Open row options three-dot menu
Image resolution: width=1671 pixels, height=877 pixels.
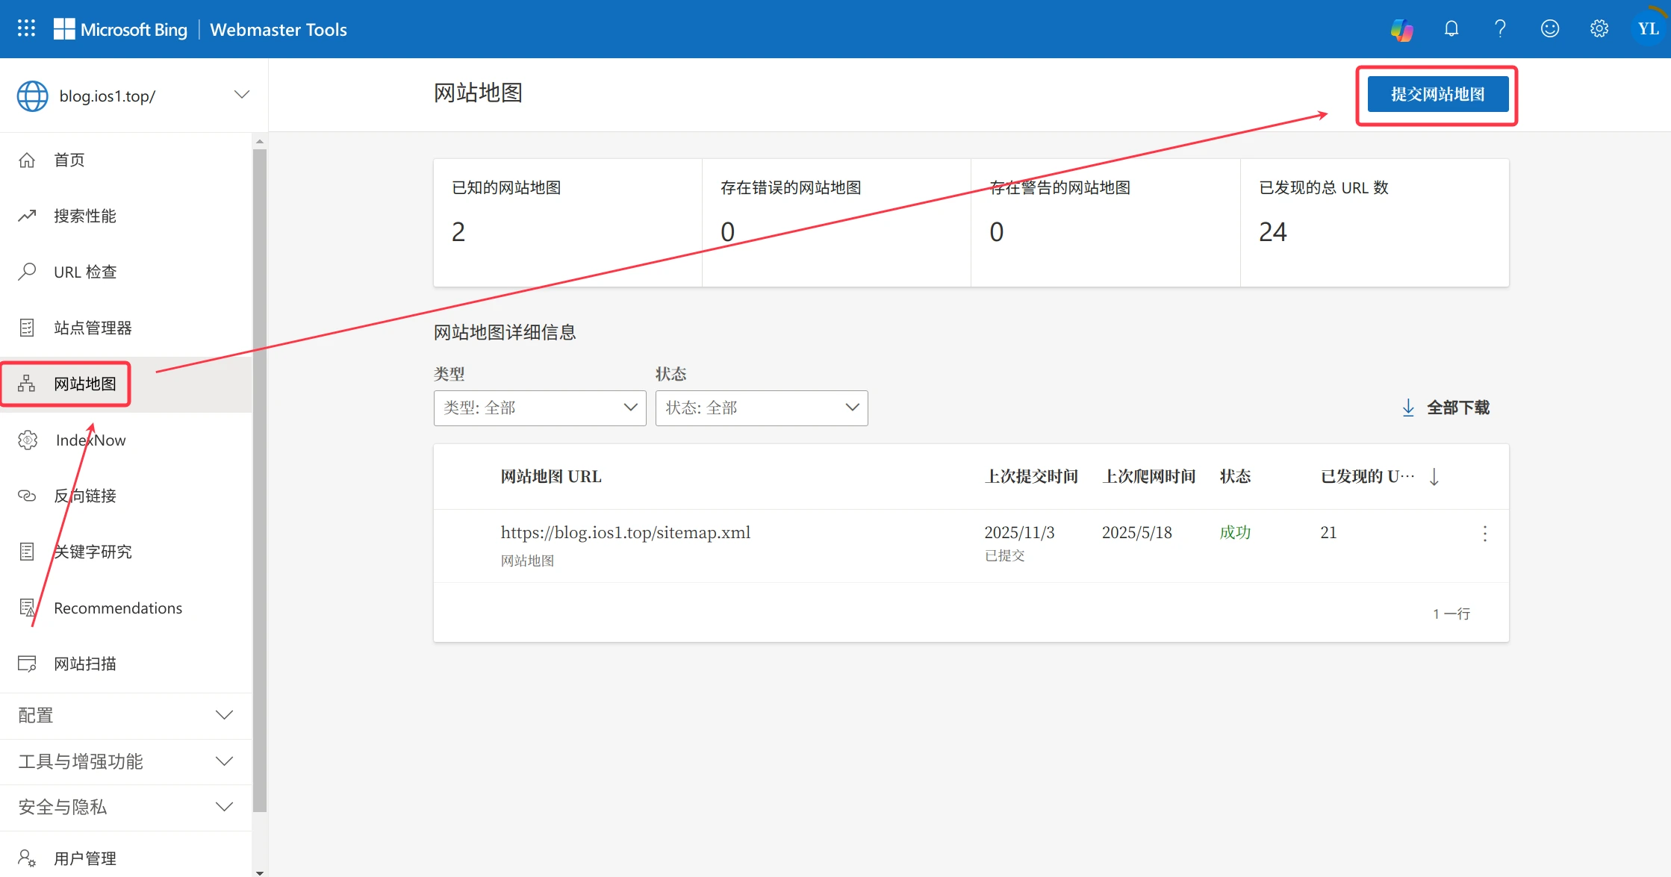tap(1484, 533)
